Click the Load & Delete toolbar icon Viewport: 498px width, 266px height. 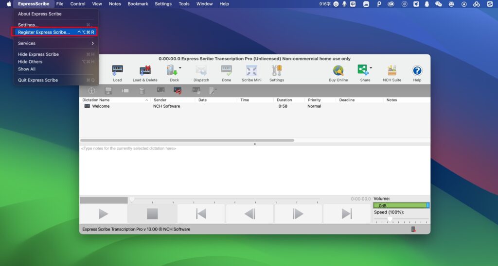pyautogui.click(x=145, y=70)
